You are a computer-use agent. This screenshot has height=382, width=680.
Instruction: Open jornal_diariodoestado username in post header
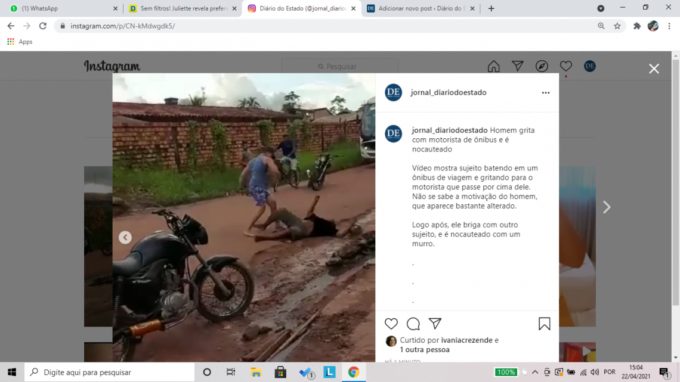point(449,93)
